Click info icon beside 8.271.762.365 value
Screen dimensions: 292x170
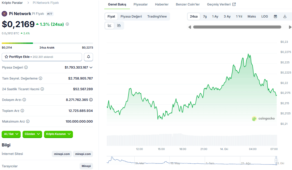coord(91,100)
